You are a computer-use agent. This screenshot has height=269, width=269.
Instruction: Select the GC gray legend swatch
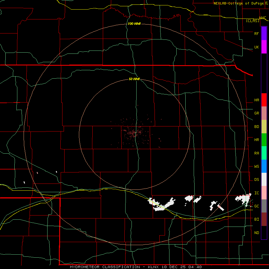tap(264, 206)
